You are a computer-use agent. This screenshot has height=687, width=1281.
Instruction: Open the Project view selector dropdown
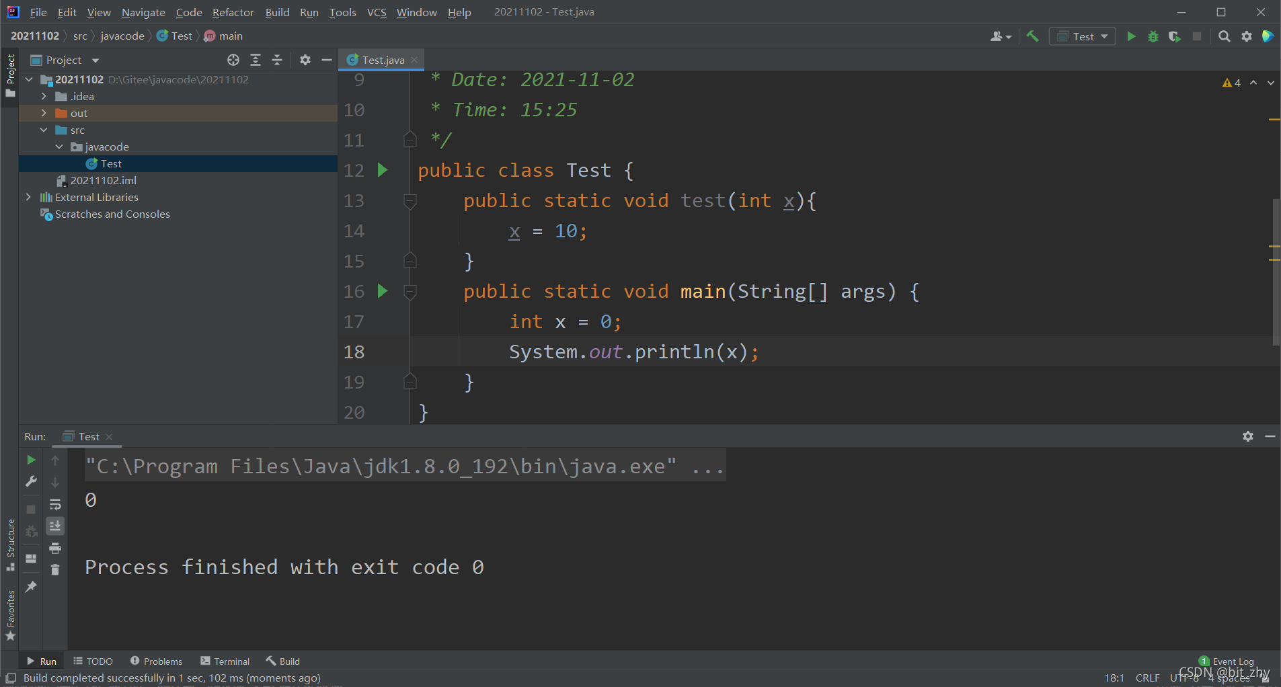point(65,60)
